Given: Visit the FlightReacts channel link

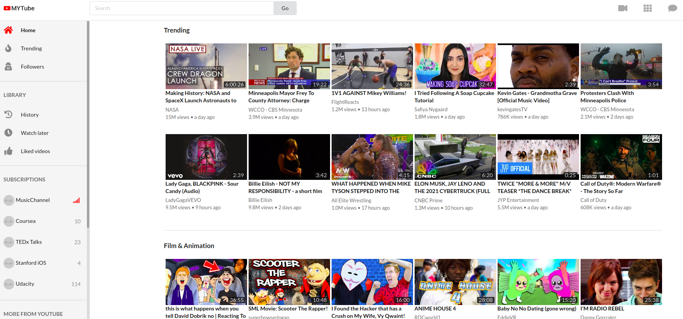Looking at the screenshot, I should point(345,102).
